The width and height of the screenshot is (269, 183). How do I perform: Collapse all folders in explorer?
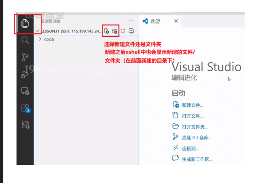pos(131,31)
